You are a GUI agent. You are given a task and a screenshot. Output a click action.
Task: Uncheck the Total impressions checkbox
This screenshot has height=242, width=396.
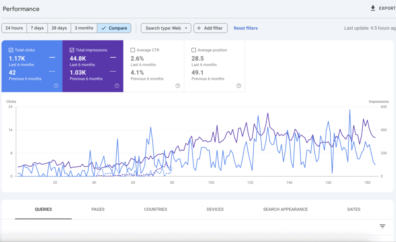click(72, 50)
